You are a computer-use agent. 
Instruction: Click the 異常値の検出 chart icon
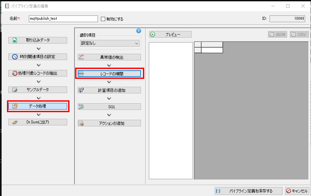pos(81,57)
